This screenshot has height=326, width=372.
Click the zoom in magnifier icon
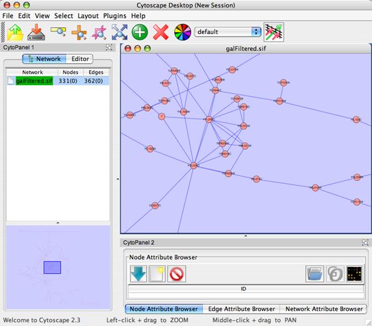tap(79, 32)
